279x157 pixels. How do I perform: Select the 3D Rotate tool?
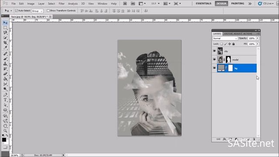click(x=5, y=116)
